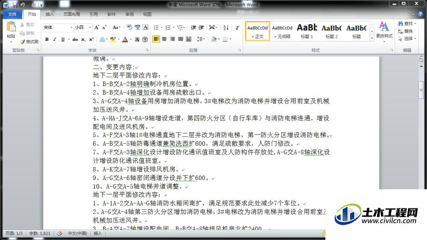Toggle Show/Hide paragraph marks icon
Image resolution: width=427 pixels, height=240 pixels.
pyautogui.click(x=237, y=27)
